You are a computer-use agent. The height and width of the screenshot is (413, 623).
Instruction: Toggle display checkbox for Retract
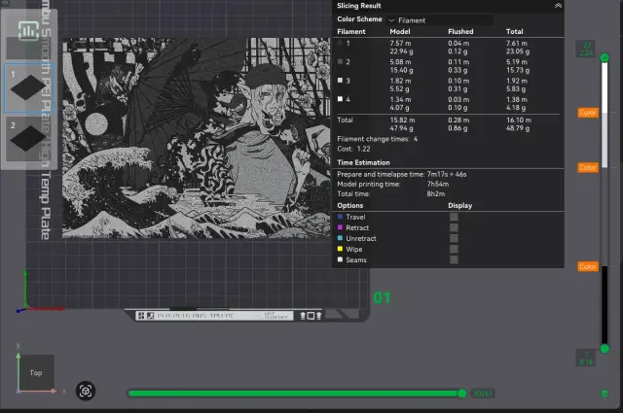tap(454, 227)
